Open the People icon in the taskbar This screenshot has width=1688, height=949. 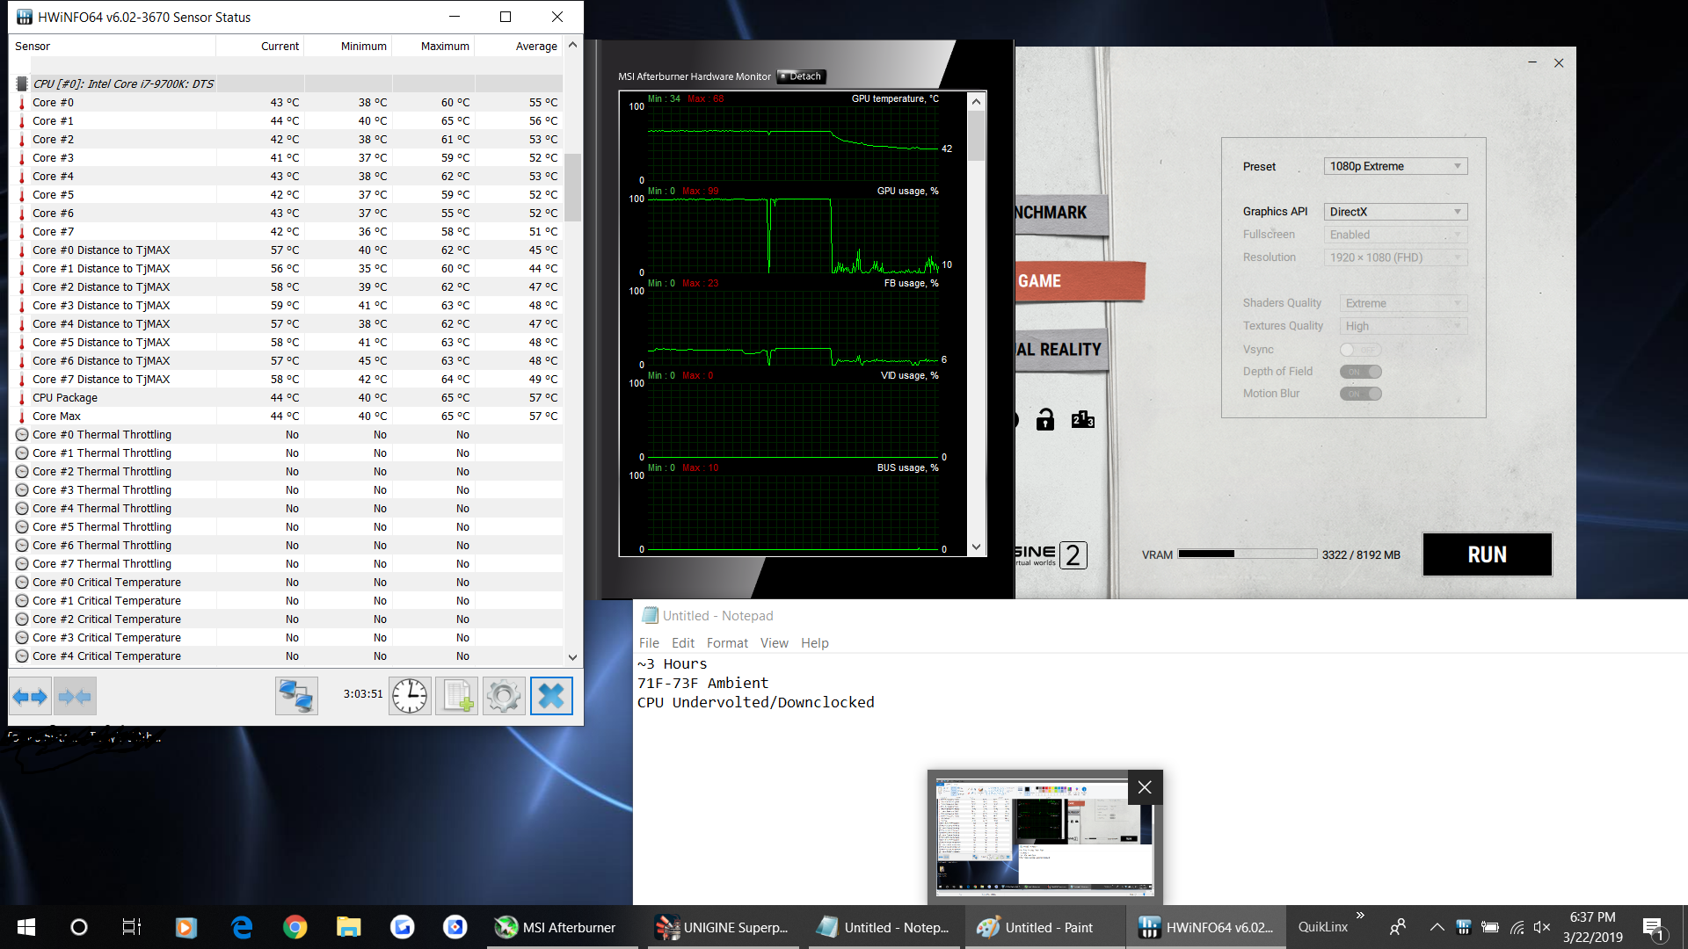[1398, 927]
